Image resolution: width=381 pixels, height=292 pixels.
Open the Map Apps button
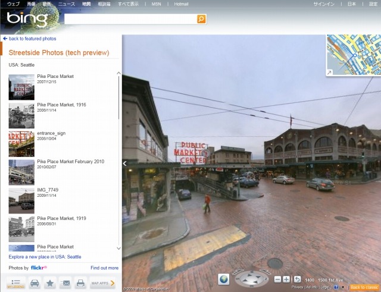[x=103, y=283]
